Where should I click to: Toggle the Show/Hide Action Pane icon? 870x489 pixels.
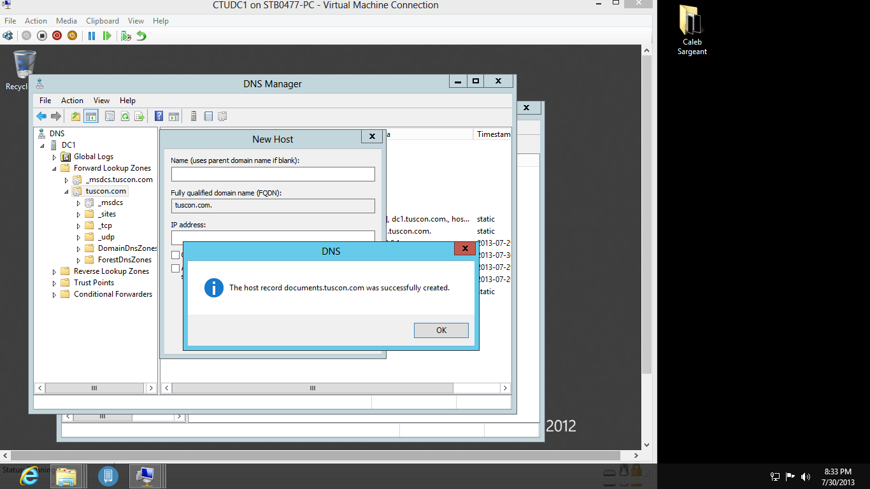[174, 116]
